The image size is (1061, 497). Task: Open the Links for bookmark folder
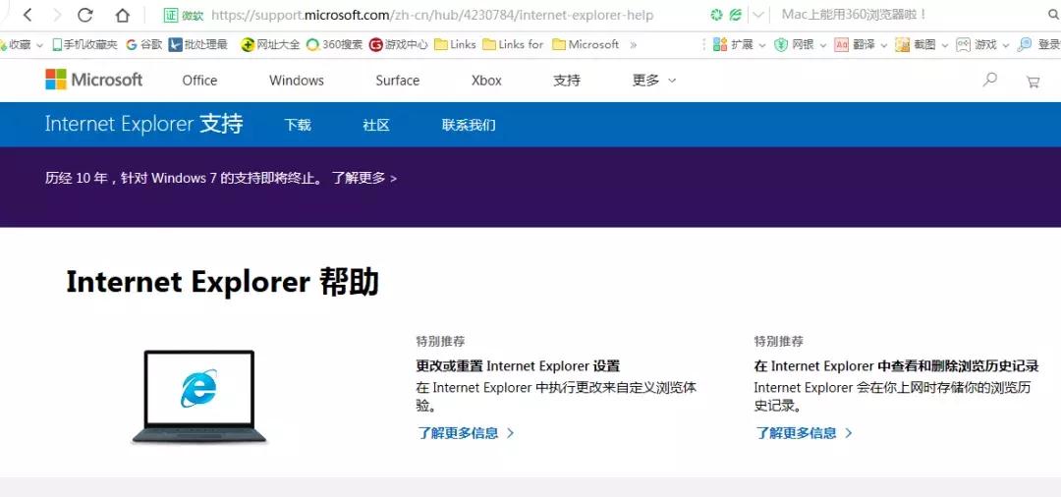[x=513, y=44]
